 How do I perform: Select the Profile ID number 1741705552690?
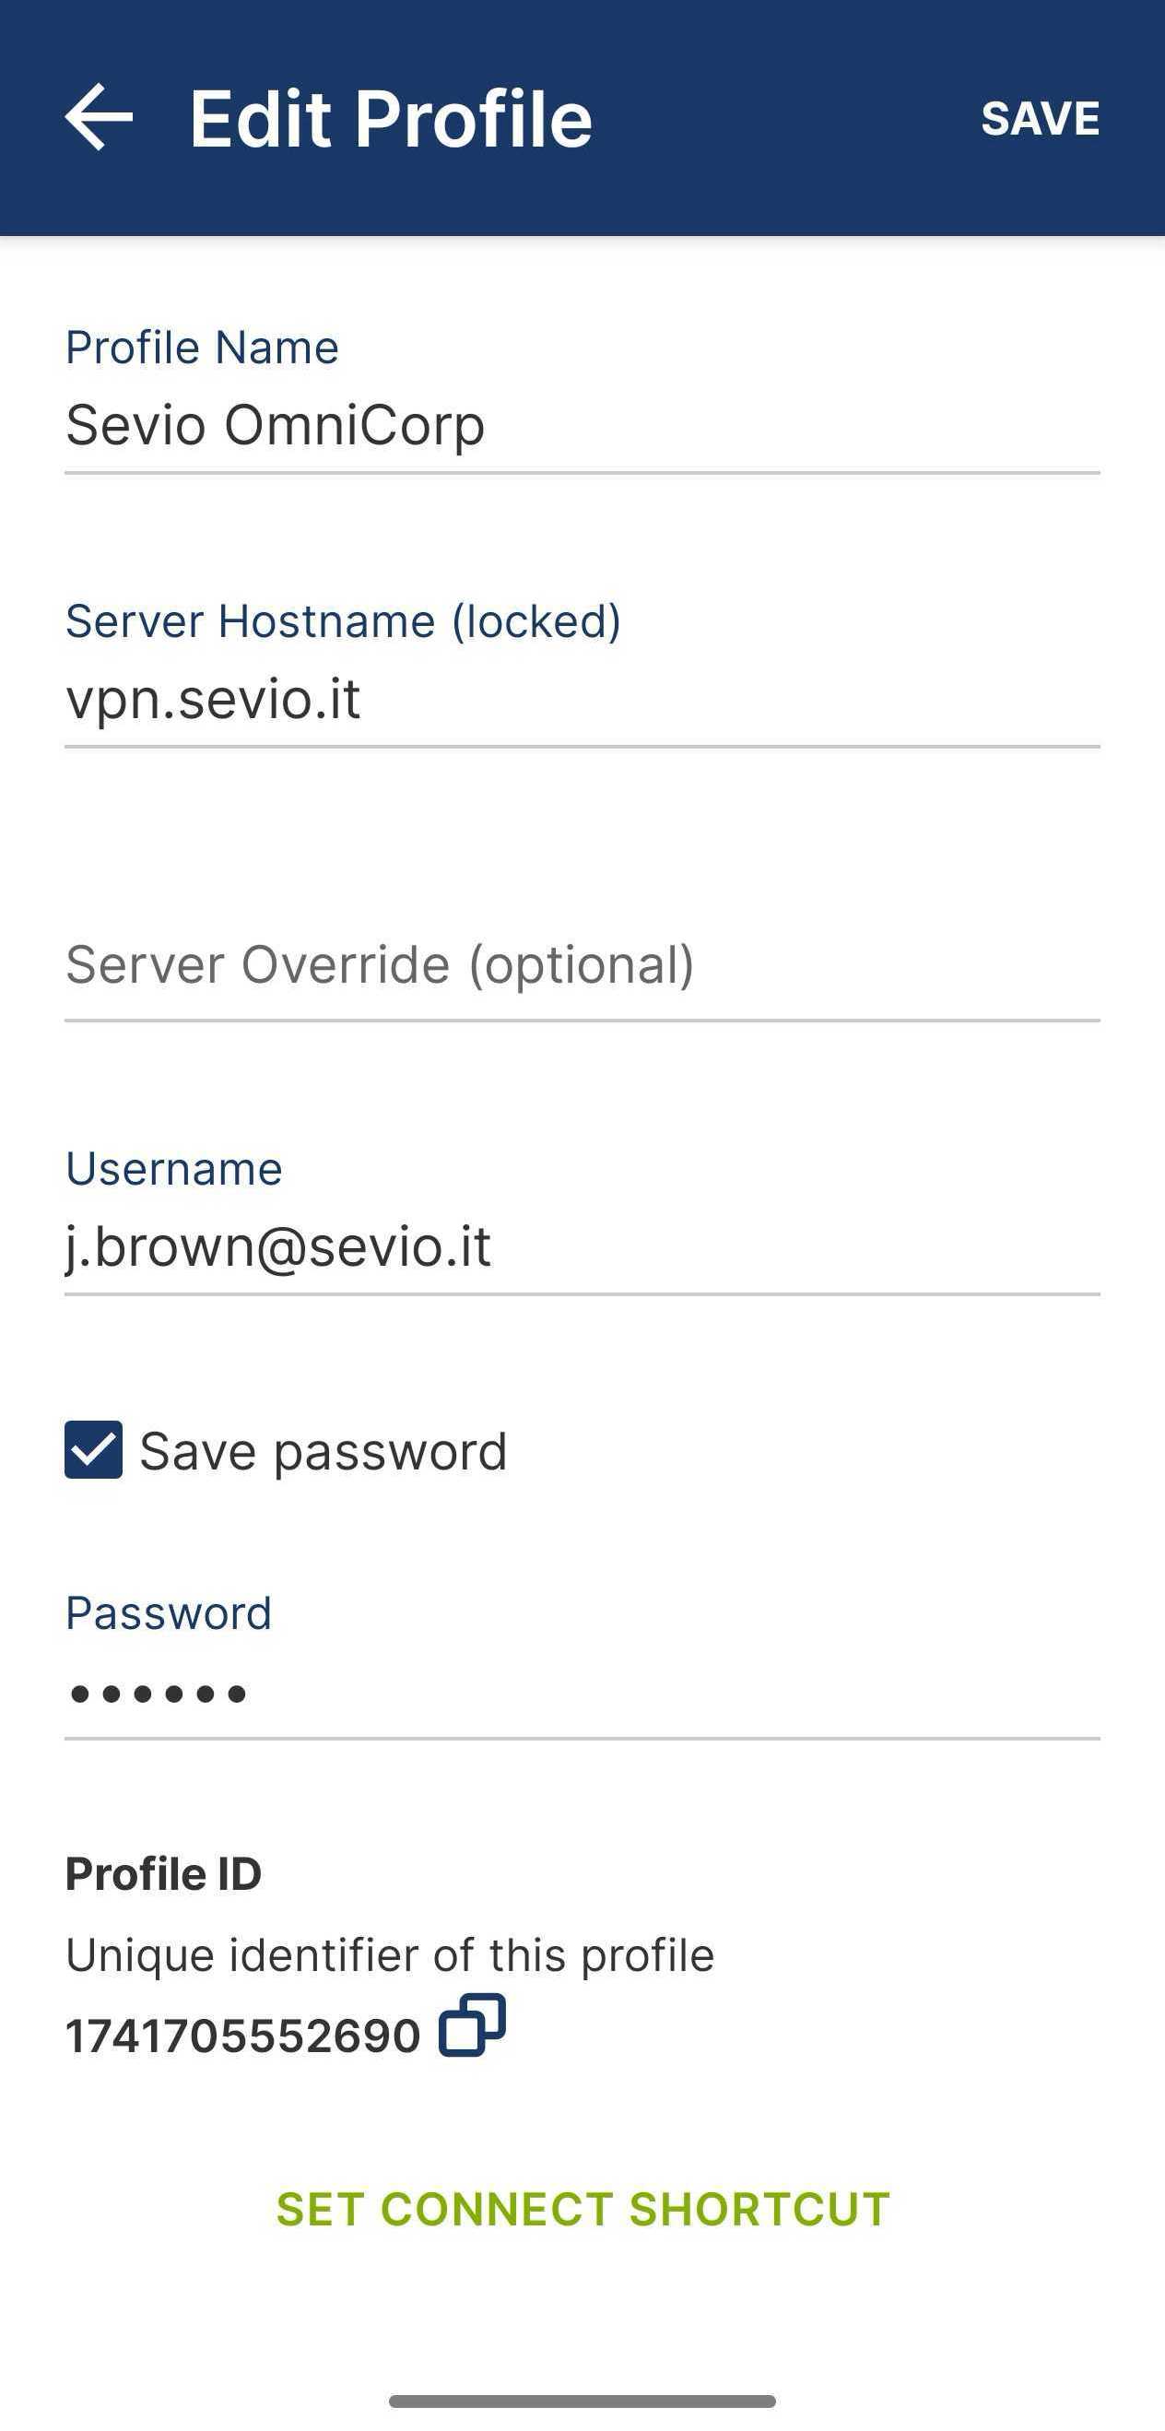[242, 2036]
